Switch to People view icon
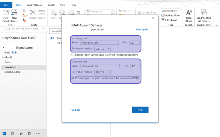The height and width of the screenshot is (137, 220). (x=21, y=134)
